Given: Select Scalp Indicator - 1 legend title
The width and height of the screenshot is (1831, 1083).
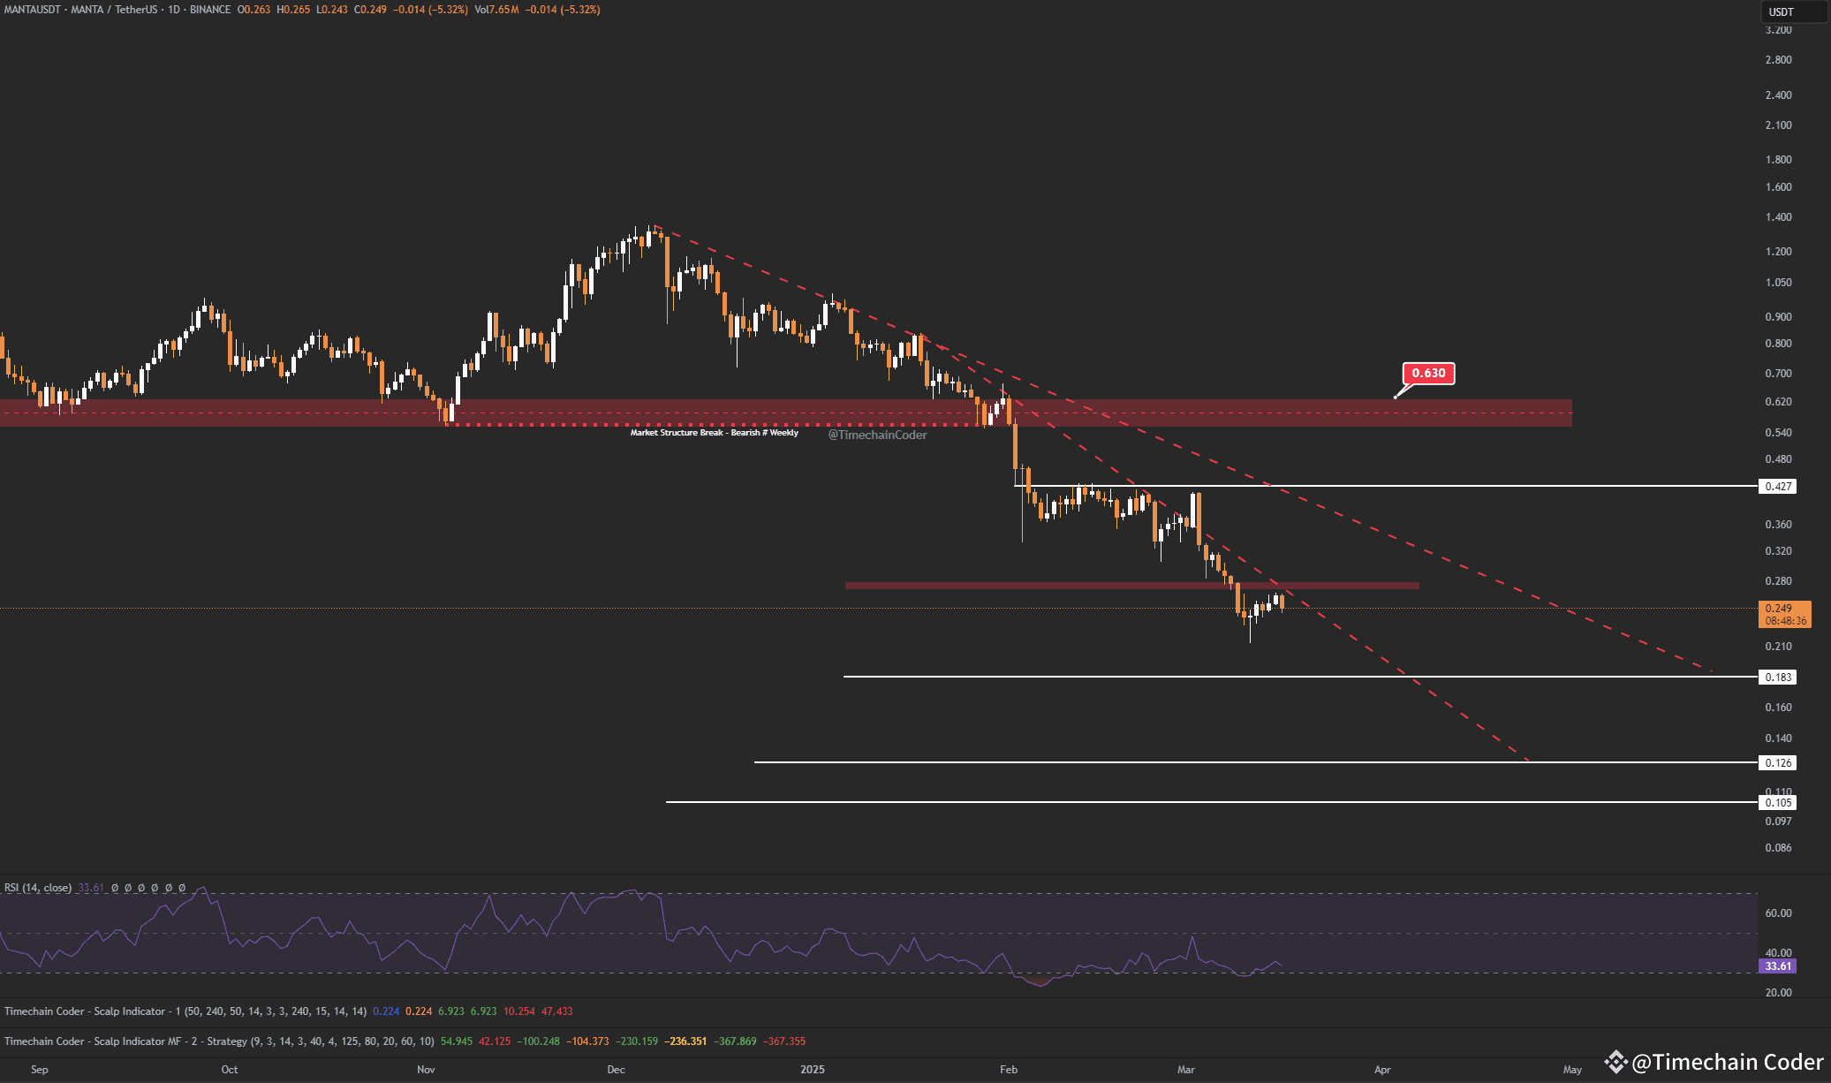Looking at the screenshot, I should (x=185, y=1011).
